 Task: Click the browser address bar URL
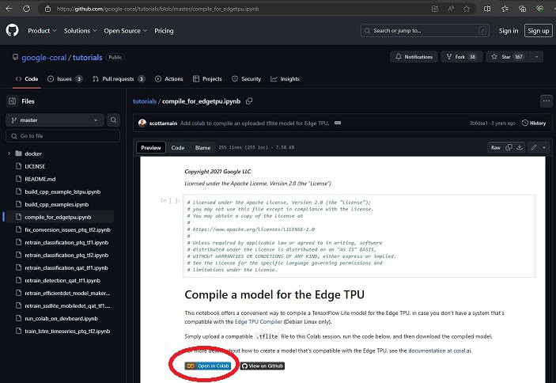click(158, 9)
